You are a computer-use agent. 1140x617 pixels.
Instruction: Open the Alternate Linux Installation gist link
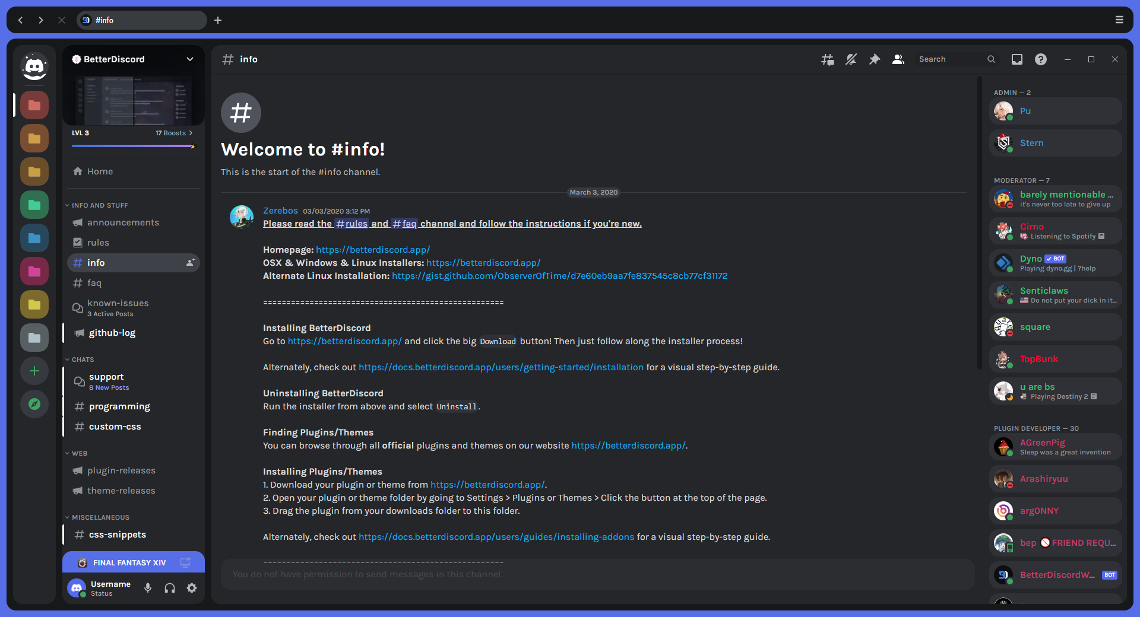pyautogui.click(x=559, y=276)
